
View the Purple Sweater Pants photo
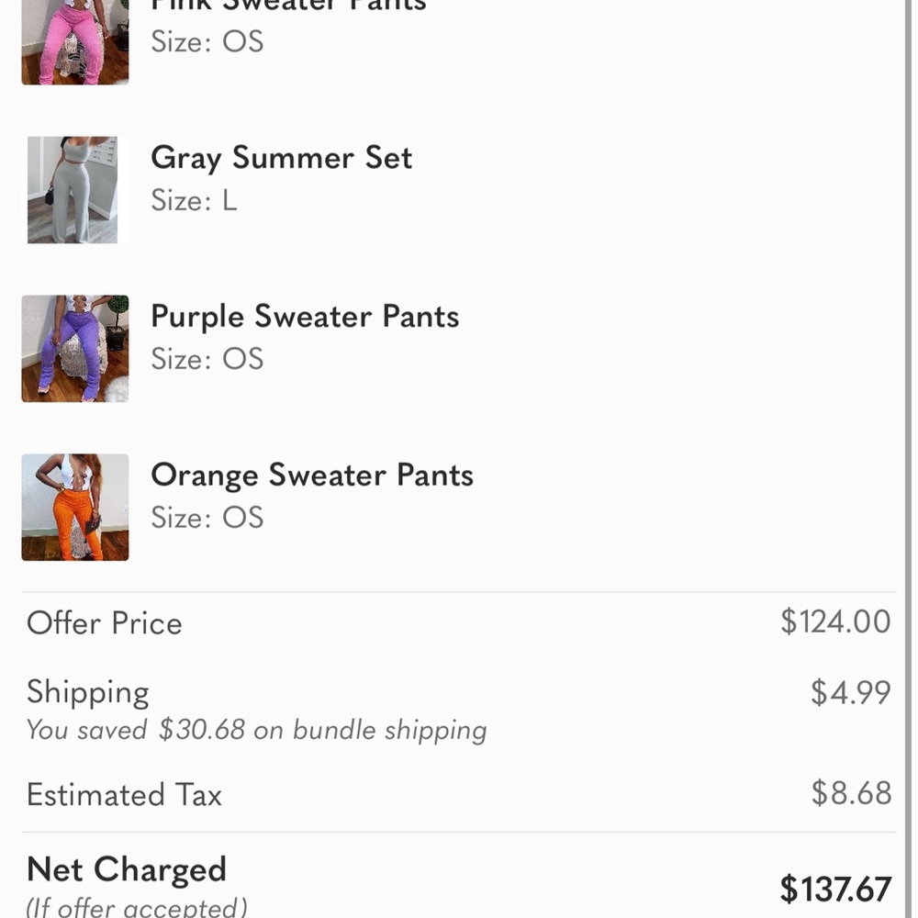(74, 348)
